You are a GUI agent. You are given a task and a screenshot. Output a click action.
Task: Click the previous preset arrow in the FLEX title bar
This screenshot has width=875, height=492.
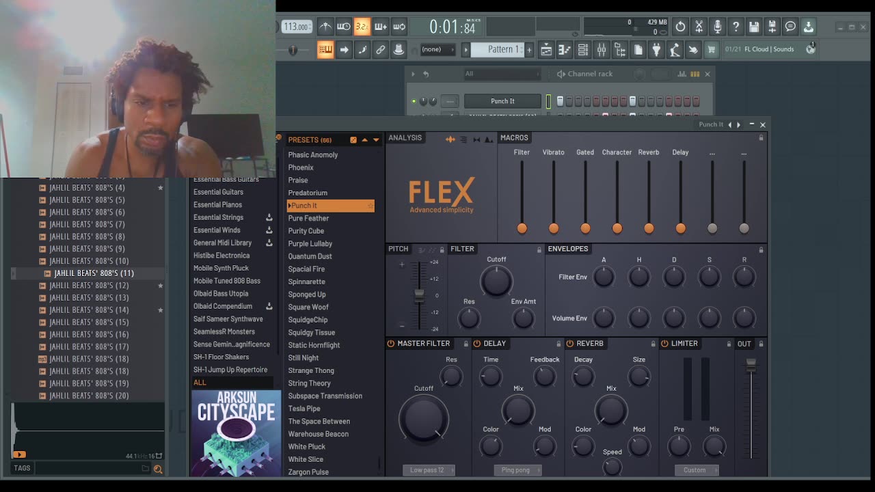coord(729,124)
